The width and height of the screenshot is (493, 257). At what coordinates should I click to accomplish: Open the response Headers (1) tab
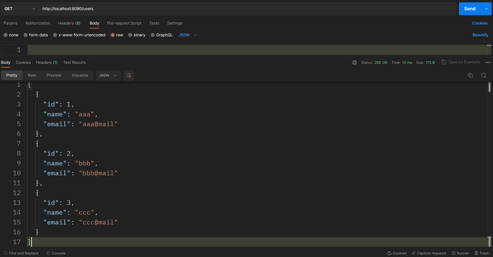click(47, 63)
